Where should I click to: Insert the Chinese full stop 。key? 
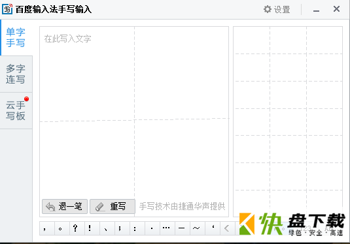(x=62, y=228)
